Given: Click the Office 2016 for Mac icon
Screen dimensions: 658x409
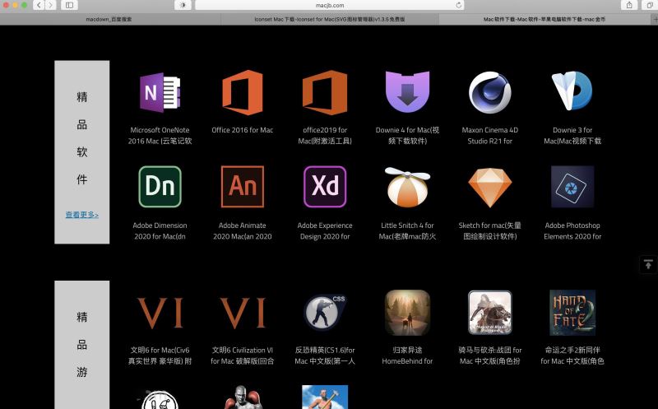Looking at the screenshot, I should (x=243, y=92).
